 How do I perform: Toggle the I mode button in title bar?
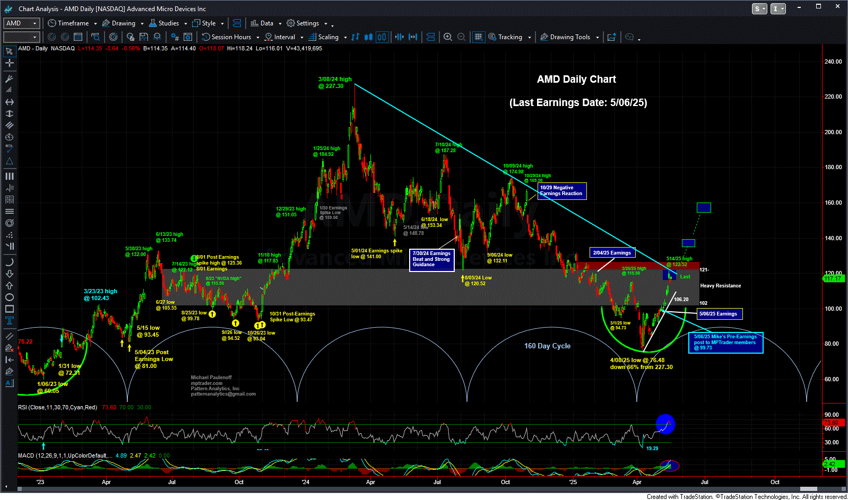pos(778,8)
